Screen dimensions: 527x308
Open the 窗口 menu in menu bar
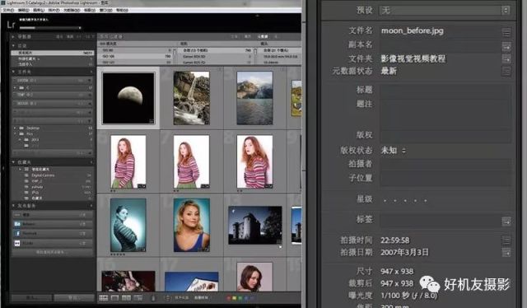pos(106,10)
